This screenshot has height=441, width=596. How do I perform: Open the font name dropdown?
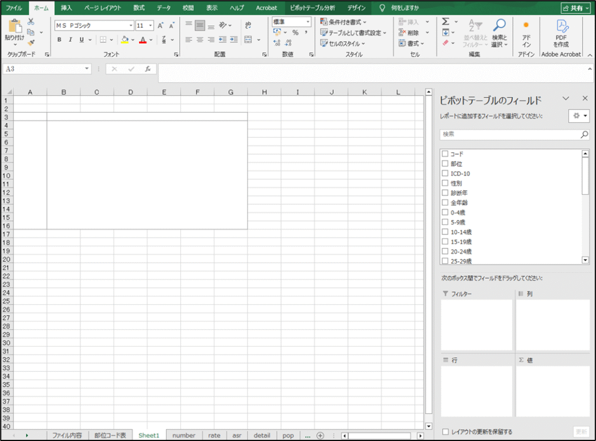pos(131,26)
